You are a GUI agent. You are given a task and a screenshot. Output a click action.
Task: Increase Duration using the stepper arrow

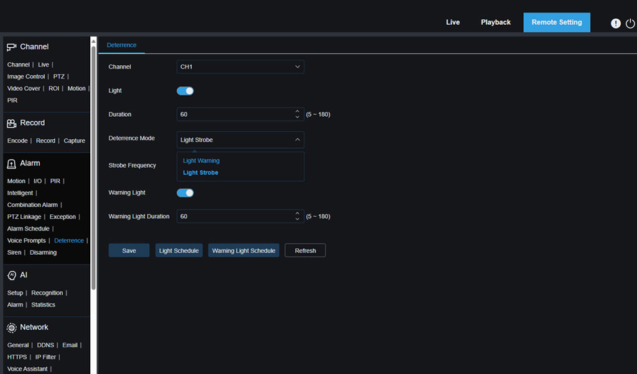coord(297,112)
